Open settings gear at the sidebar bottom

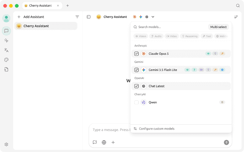click(x=6, y=144)
